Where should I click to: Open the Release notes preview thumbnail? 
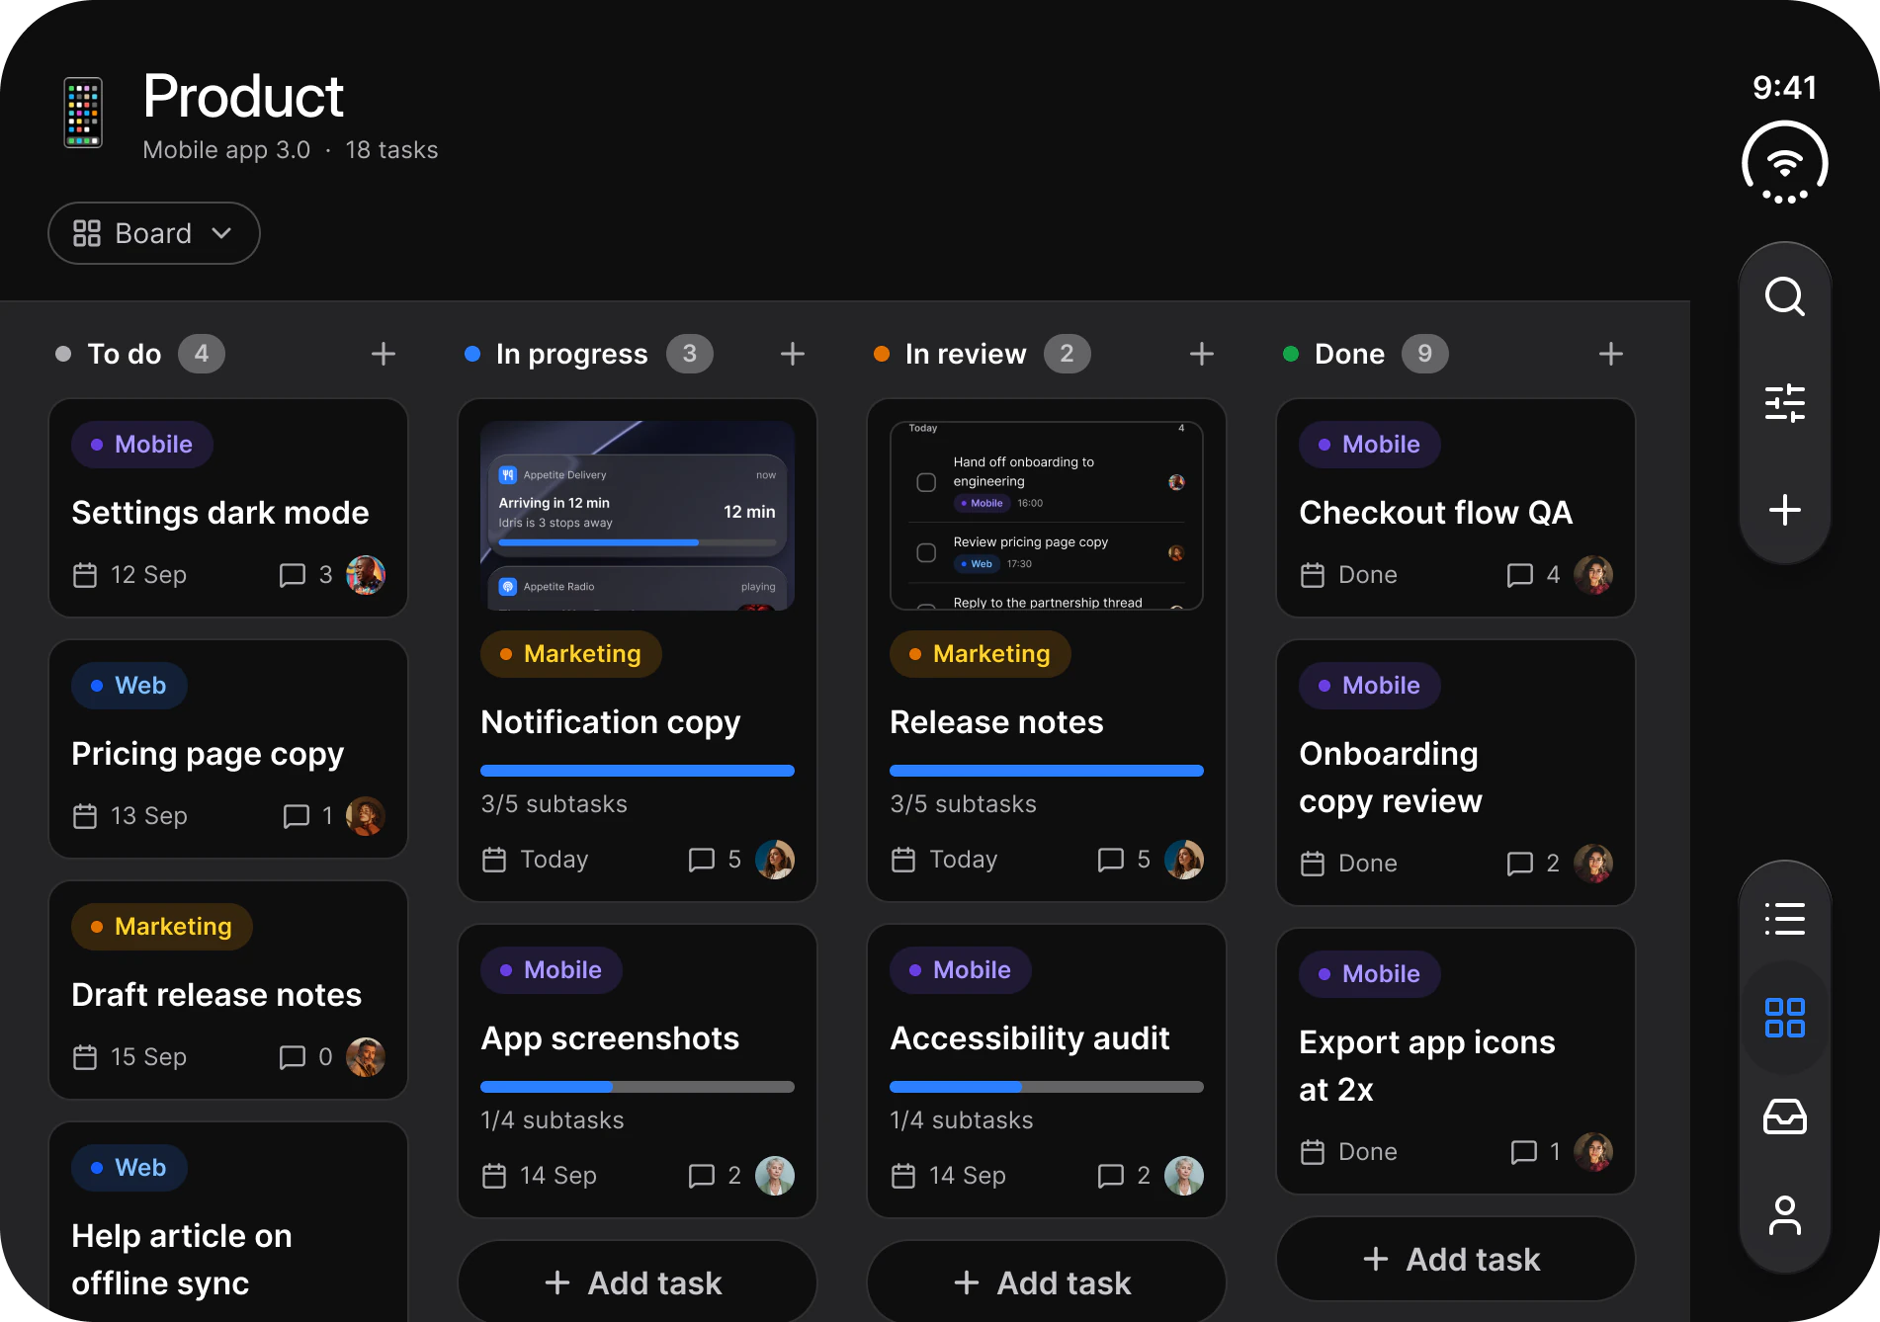1047,516
